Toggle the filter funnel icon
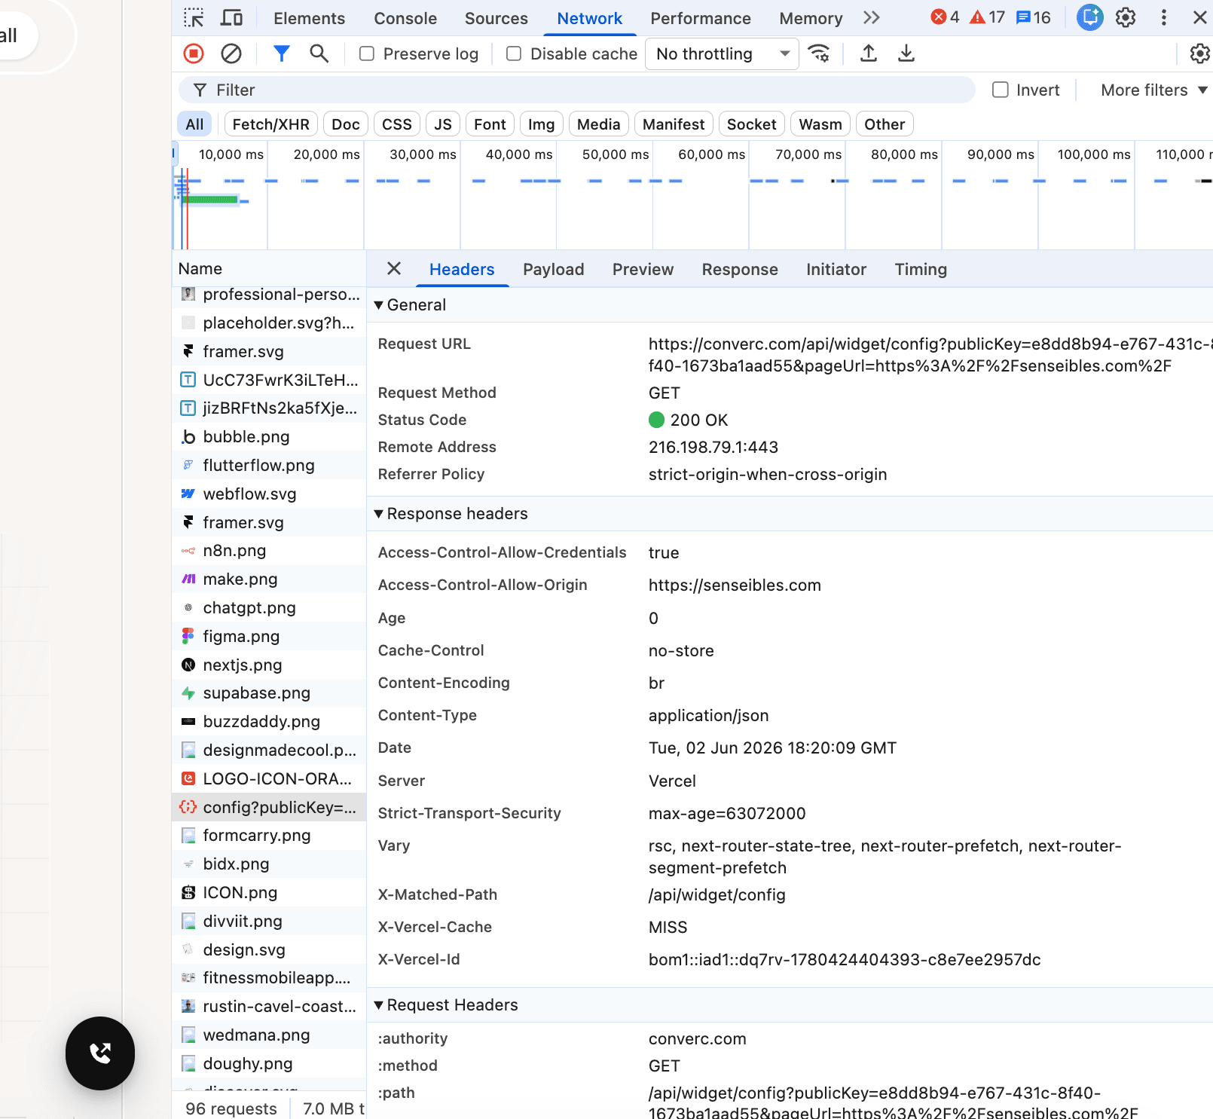Image resolution: width=1213 pixels, height=1119 pixels. (281, 54)
